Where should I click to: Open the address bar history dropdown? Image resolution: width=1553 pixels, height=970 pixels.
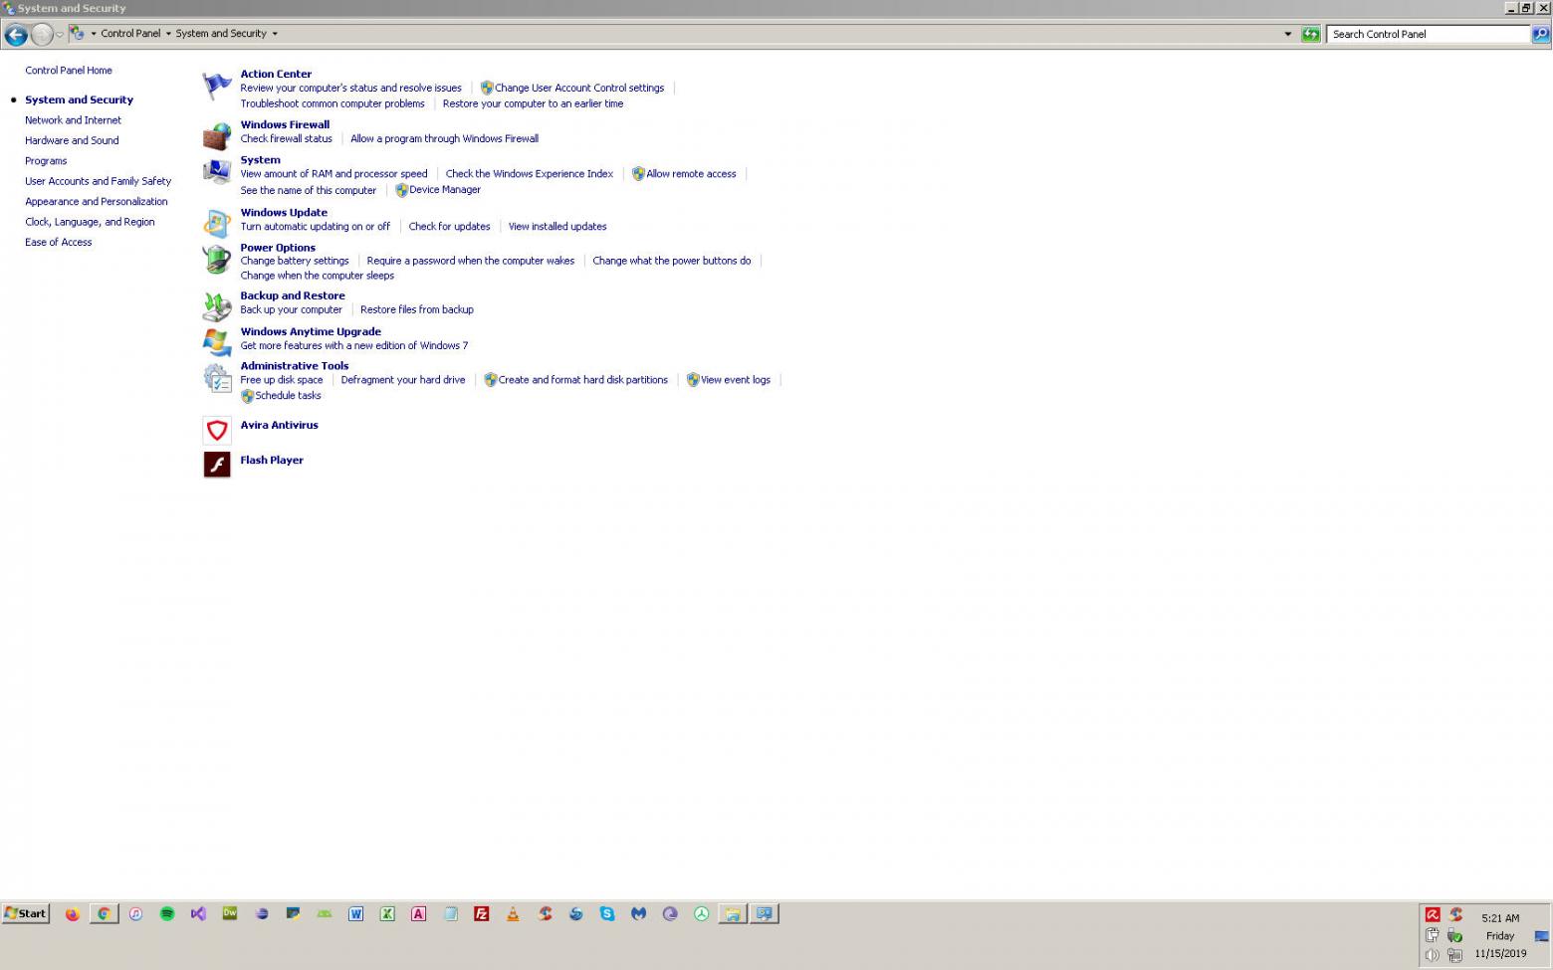(1287, 34)
